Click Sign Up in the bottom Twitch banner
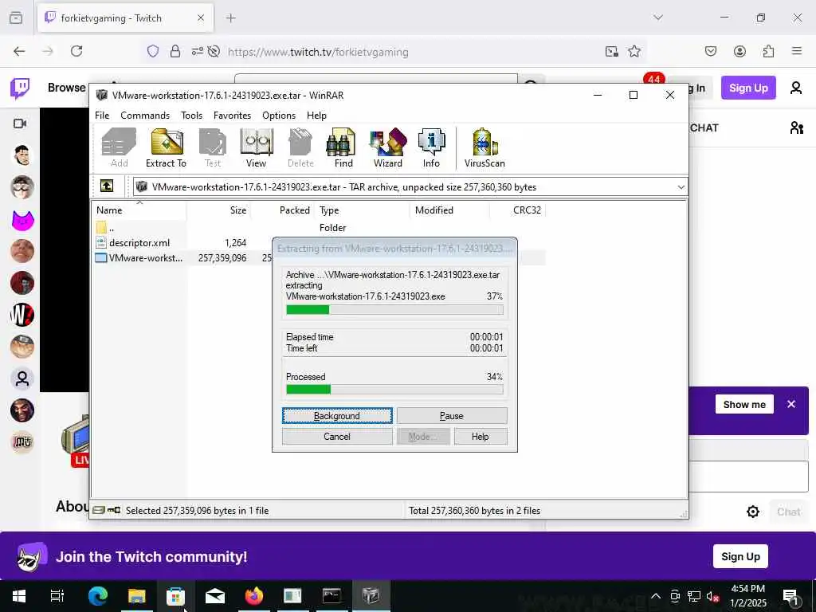 (740, 556)
